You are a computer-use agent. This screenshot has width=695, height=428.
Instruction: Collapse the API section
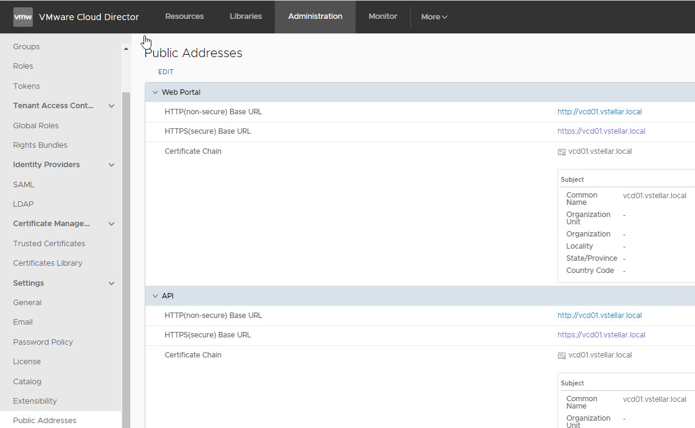[x=155, y=296]
